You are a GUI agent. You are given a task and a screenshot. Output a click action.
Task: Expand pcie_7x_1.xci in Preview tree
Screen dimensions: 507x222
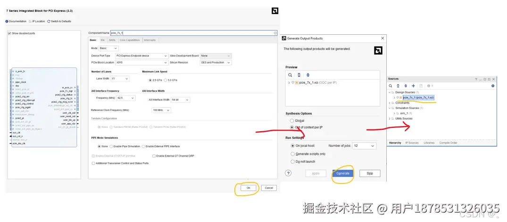coord(289,83)
